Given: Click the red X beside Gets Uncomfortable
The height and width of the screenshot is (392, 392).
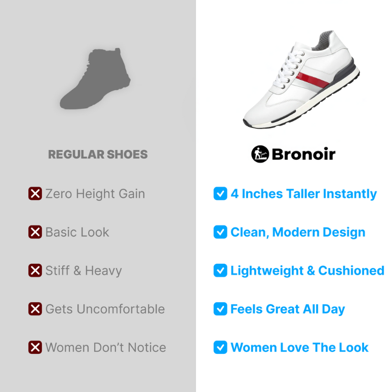Looking at the screenshot, I should pyautogui.click(x=35, y=309).
